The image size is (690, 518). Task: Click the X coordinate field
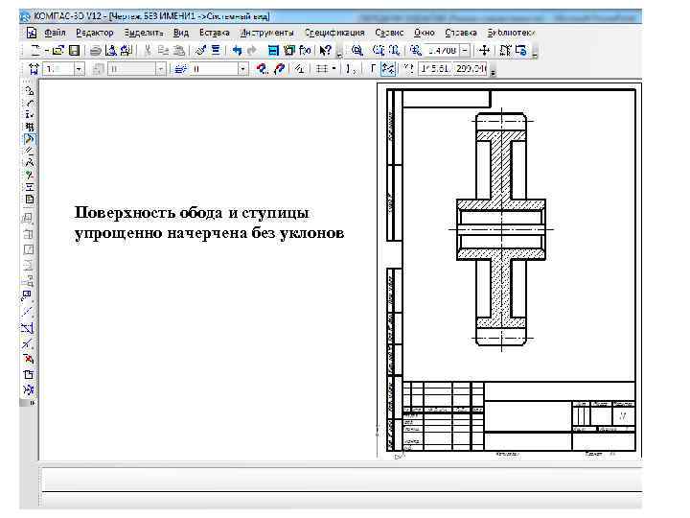tap(435, 69)
